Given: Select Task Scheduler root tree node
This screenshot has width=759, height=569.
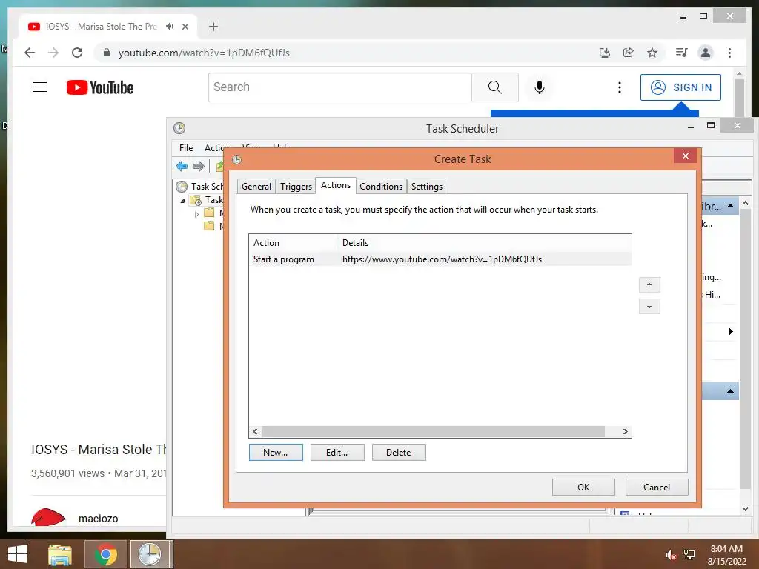Looking at the screenshot, I should pos(199,187).
